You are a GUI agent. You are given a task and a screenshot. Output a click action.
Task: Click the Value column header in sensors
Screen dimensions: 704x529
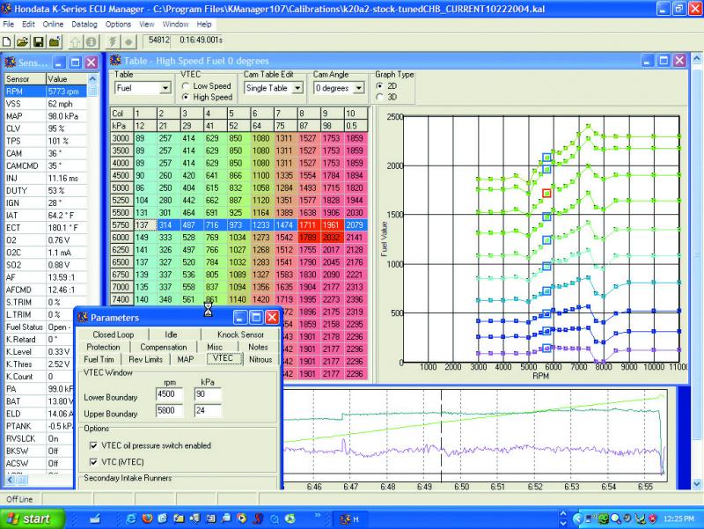click(67, 78)
